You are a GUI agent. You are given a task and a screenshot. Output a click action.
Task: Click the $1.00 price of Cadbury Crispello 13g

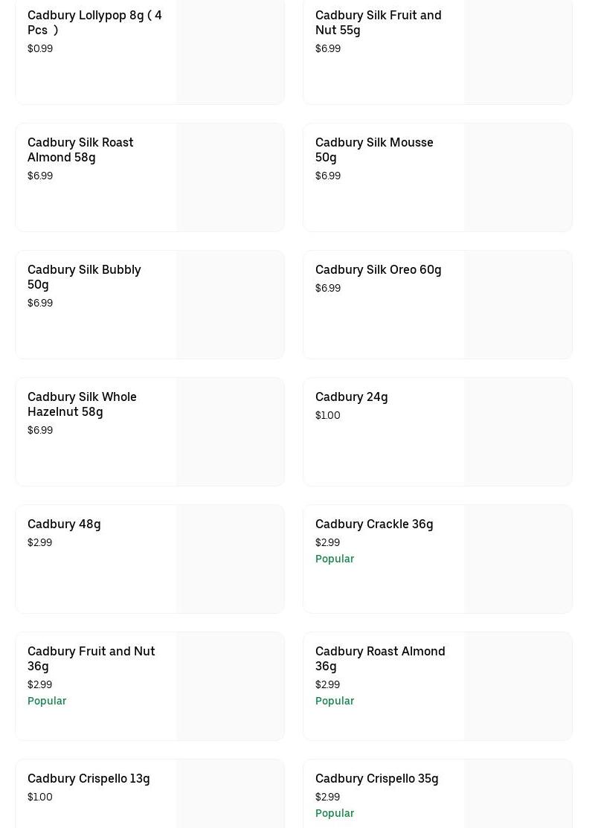tap(40, 797)
